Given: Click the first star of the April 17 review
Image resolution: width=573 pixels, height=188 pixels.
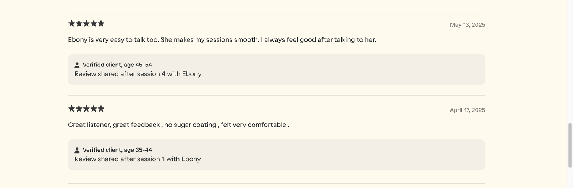Looking at the screenshot, I should click(x=72, y=109).
